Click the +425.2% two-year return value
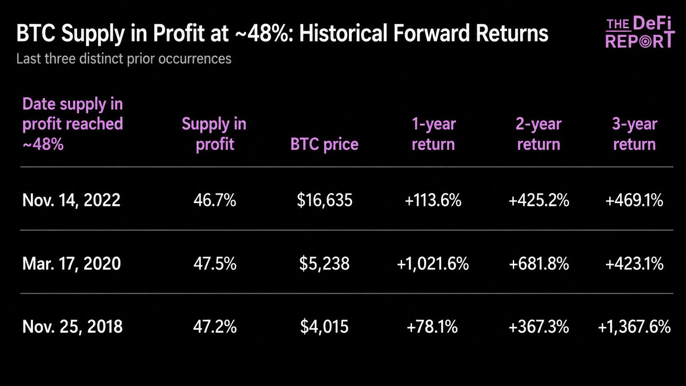686x386 pixels. click(x=539, y=200)
